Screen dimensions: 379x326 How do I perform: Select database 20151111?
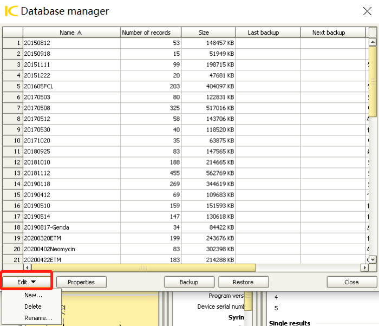pos(71,64)
